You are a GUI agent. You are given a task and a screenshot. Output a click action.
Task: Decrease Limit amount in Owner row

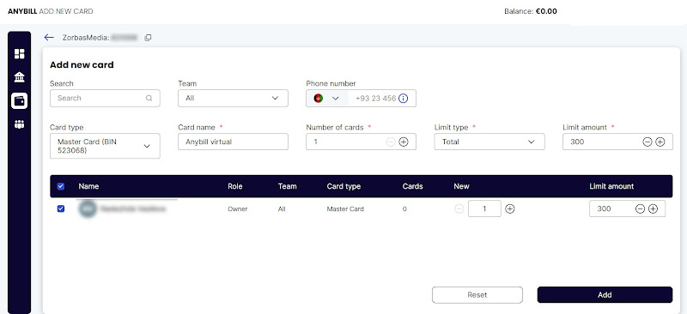coord(640,208)
